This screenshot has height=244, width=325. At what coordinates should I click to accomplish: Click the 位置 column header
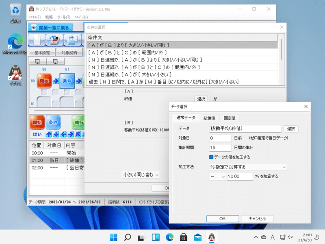tap(37, 145)
